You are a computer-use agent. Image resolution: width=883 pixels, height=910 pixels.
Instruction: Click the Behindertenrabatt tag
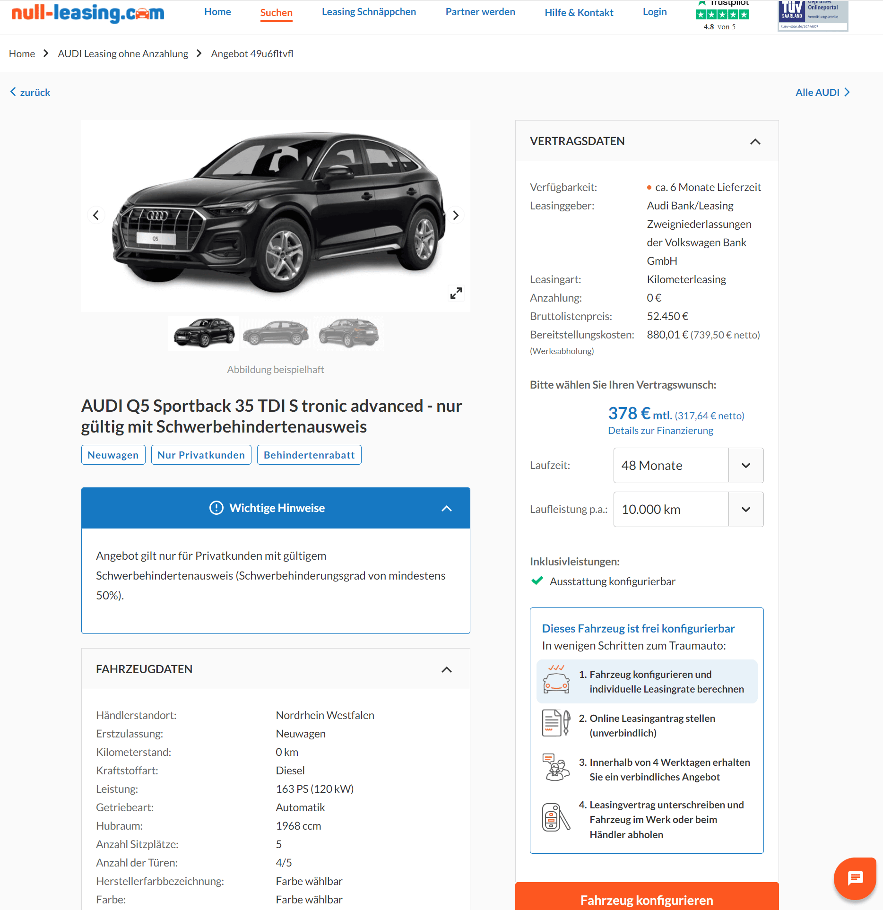309,455
